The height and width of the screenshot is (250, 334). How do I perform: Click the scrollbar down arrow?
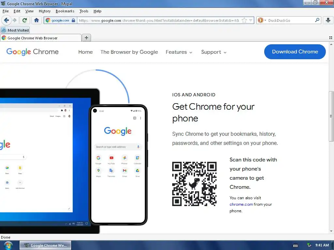tap(331, 231)
